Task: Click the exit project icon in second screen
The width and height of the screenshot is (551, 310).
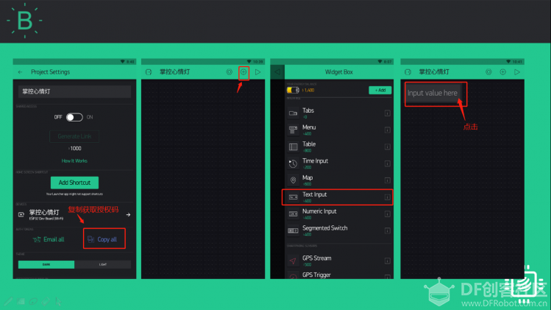Action: coord(149,72)
